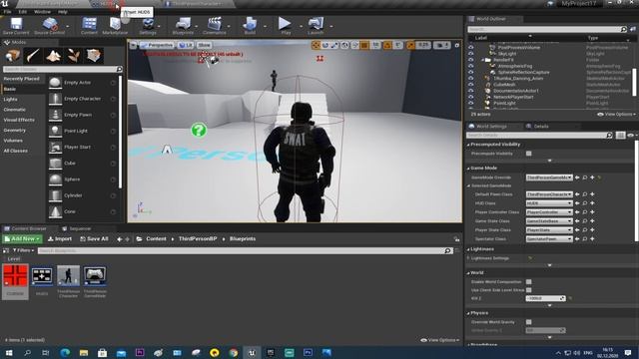Collapse the Lightmass section

tap(468, 249)
